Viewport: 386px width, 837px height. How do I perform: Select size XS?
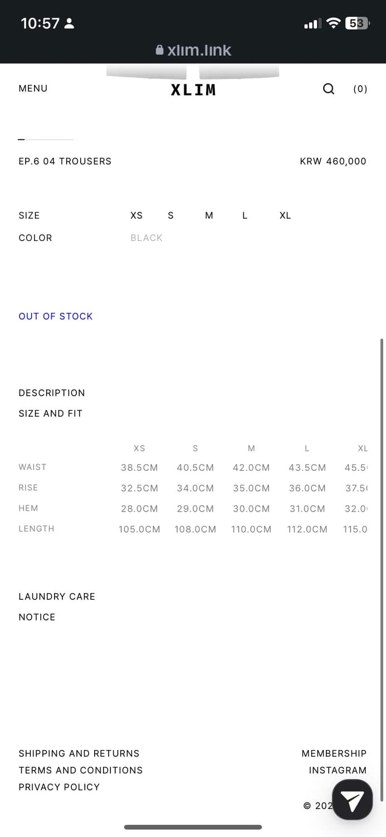pos(136,215)
